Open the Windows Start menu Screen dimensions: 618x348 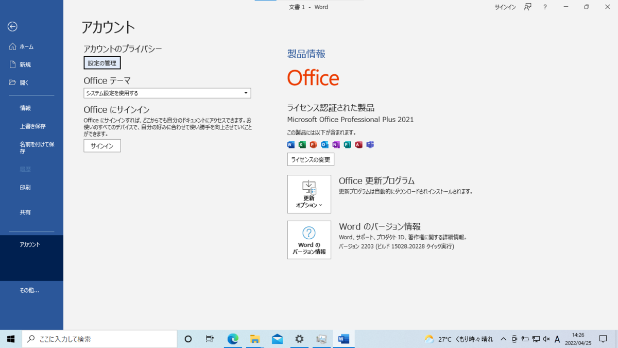[x=11, y=339]
